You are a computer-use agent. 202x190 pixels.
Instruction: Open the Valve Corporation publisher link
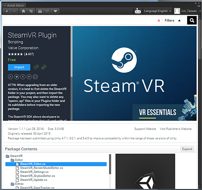(x=23, y=48)
